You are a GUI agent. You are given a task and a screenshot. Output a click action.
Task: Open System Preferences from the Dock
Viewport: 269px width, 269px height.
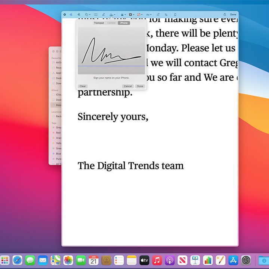coord(246,260)
